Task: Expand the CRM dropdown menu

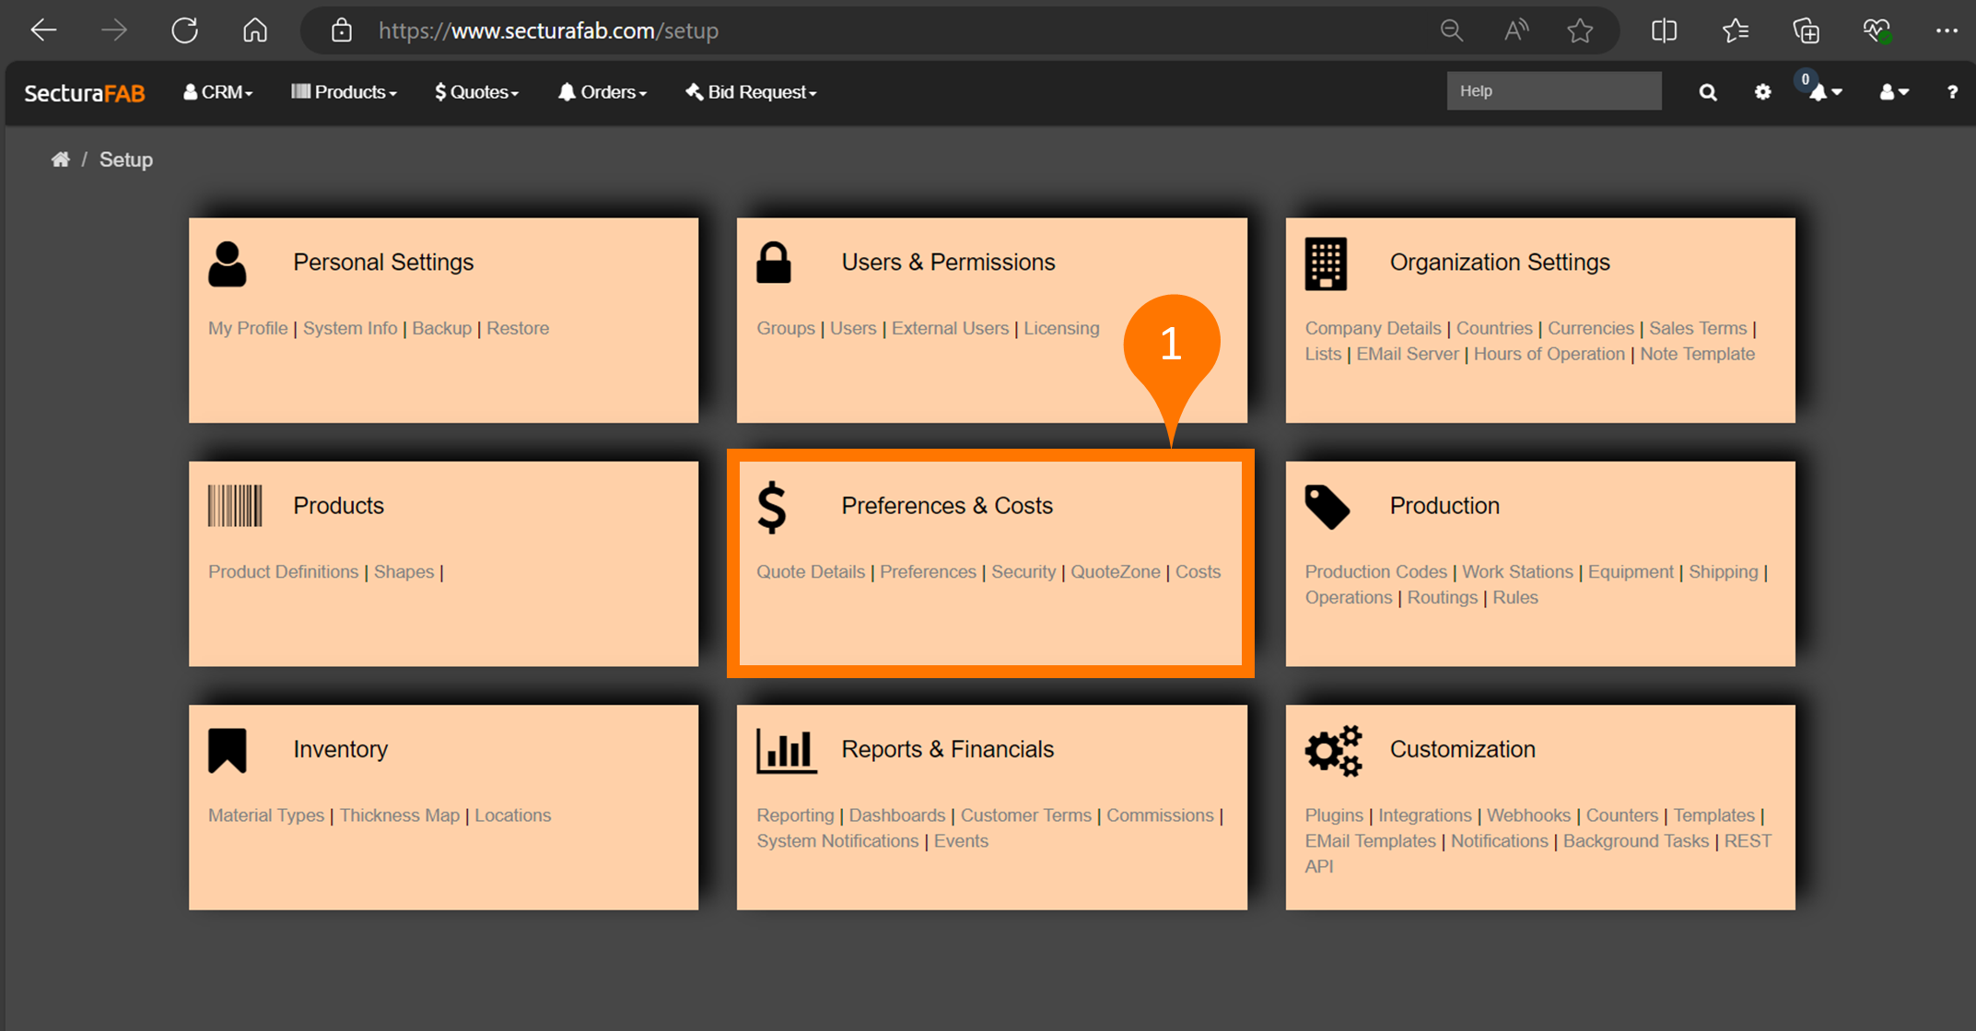Action: point(218,92)
